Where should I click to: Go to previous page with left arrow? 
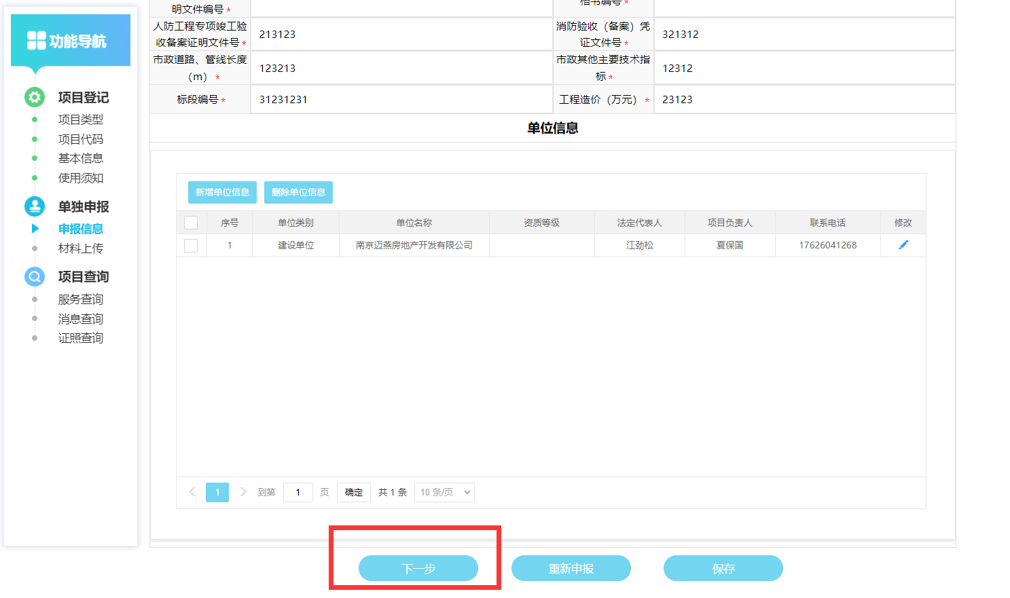[x=192, y=492]
